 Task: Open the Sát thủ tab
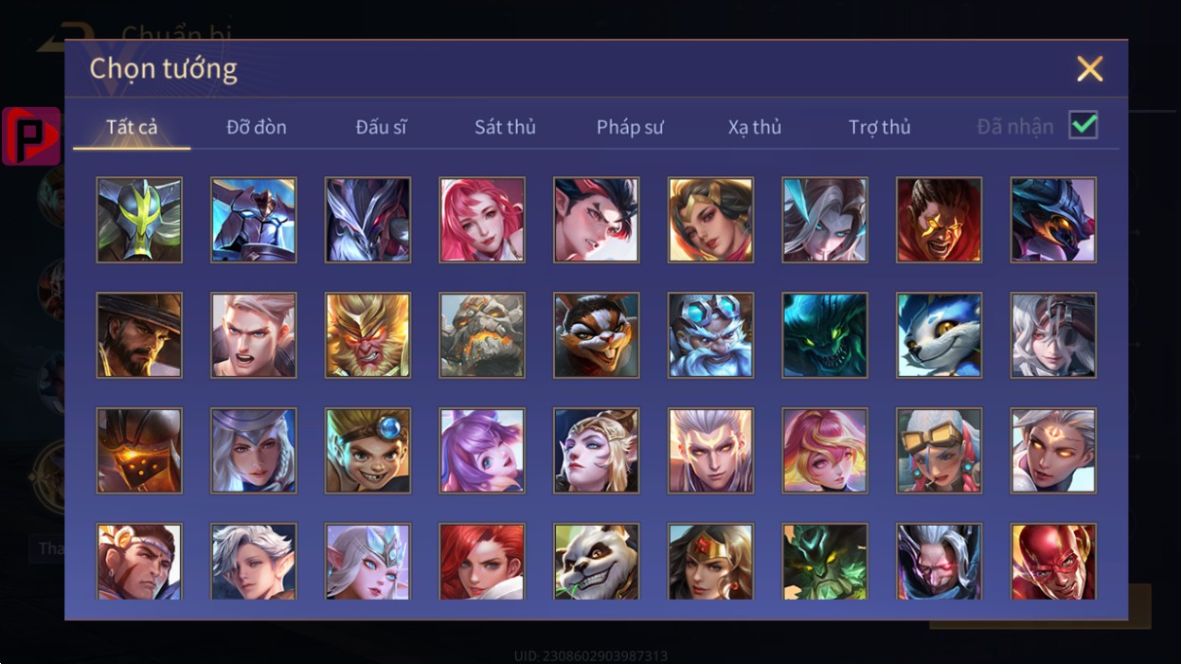(x=505, y=127)
